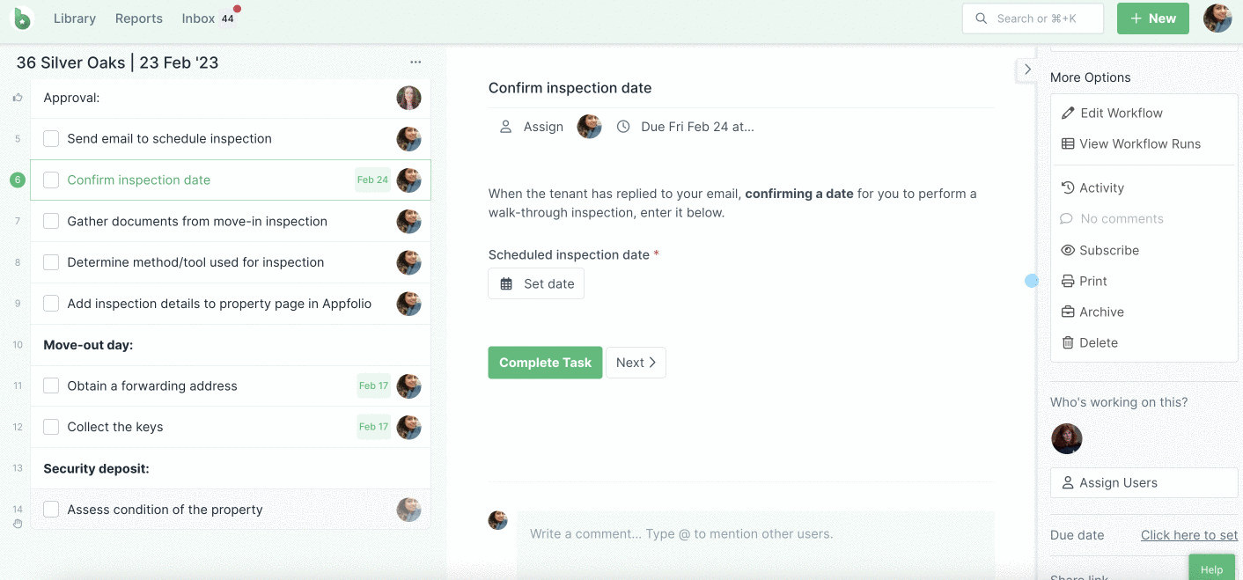
Task: Open the three-dot menu beside workflow title
Action: click(x=416, y=62)
